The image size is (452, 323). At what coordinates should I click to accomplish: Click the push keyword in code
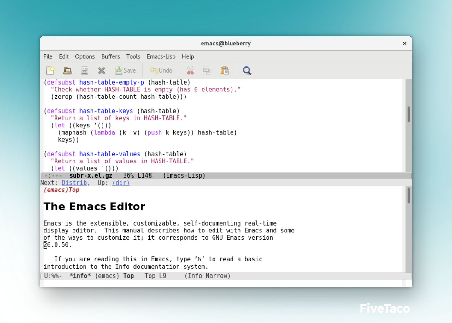coord(155,132)
